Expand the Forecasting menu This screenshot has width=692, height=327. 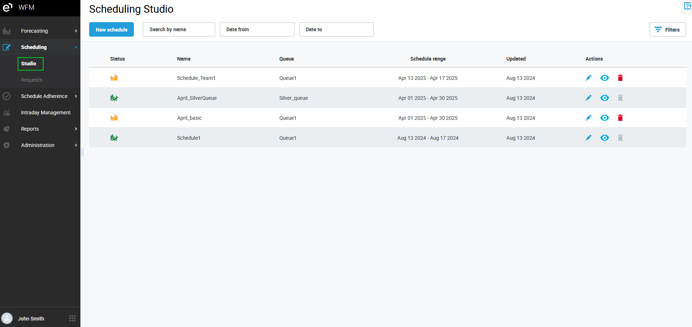pyautogui.click(x=40, y=31)
